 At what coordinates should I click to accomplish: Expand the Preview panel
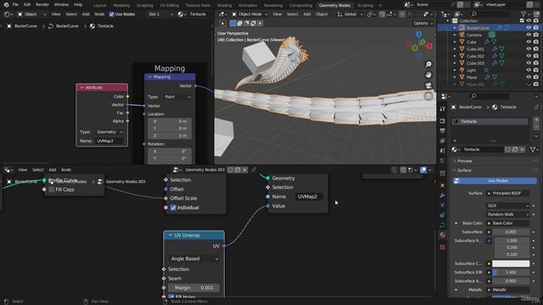[464, 161]
